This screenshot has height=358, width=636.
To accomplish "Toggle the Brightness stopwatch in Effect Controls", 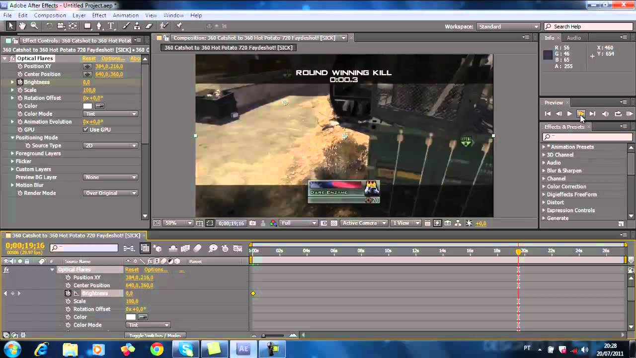I will pyautogui.click(x=20, y=82).
